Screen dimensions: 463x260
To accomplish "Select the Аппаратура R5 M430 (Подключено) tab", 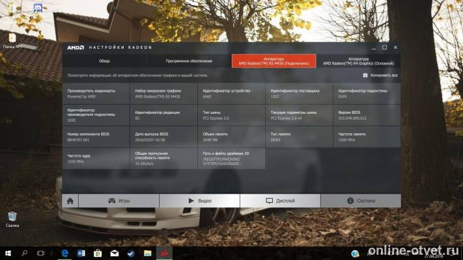I will click(x=274, y=61).
